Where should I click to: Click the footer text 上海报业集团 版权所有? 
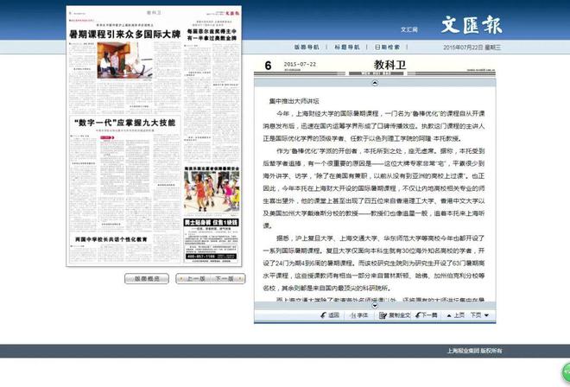(x=474, y=351)
